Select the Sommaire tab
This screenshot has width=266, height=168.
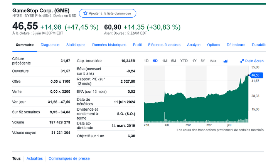pos(25,45)
